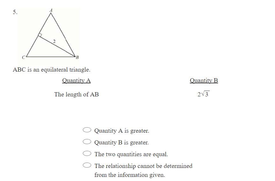
Task: Select the "Quantity B is greater" radio button
Action: pos(87,142)
